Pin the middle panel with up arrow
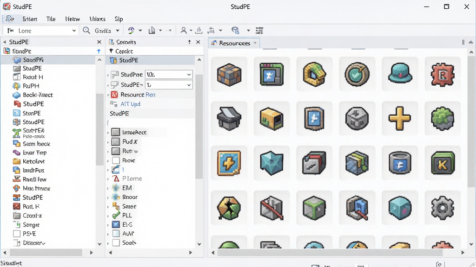476x267 pixels. pos(190,42)
